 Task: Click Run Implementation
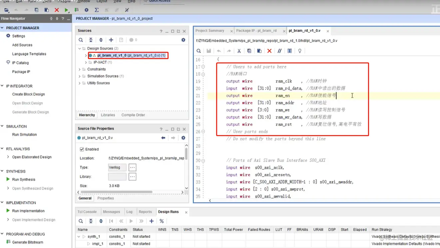[28, 211]
